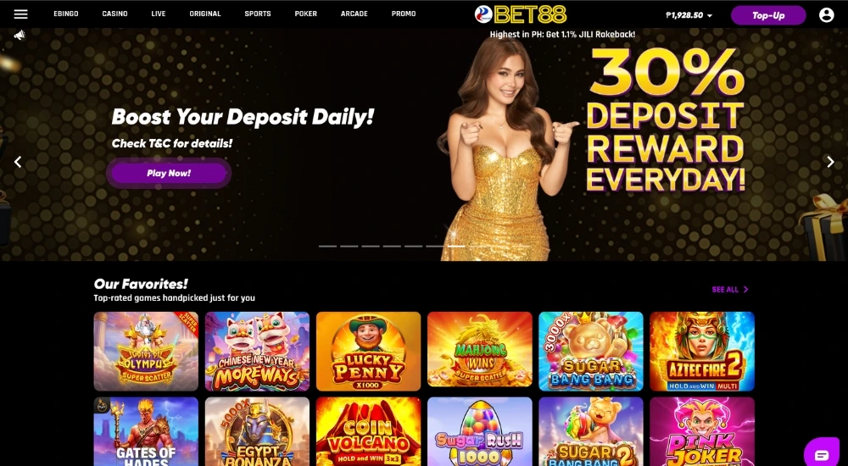Launch the Gates of Olympus Super Scatter game
848x466 pixels.
pos(146,351)
